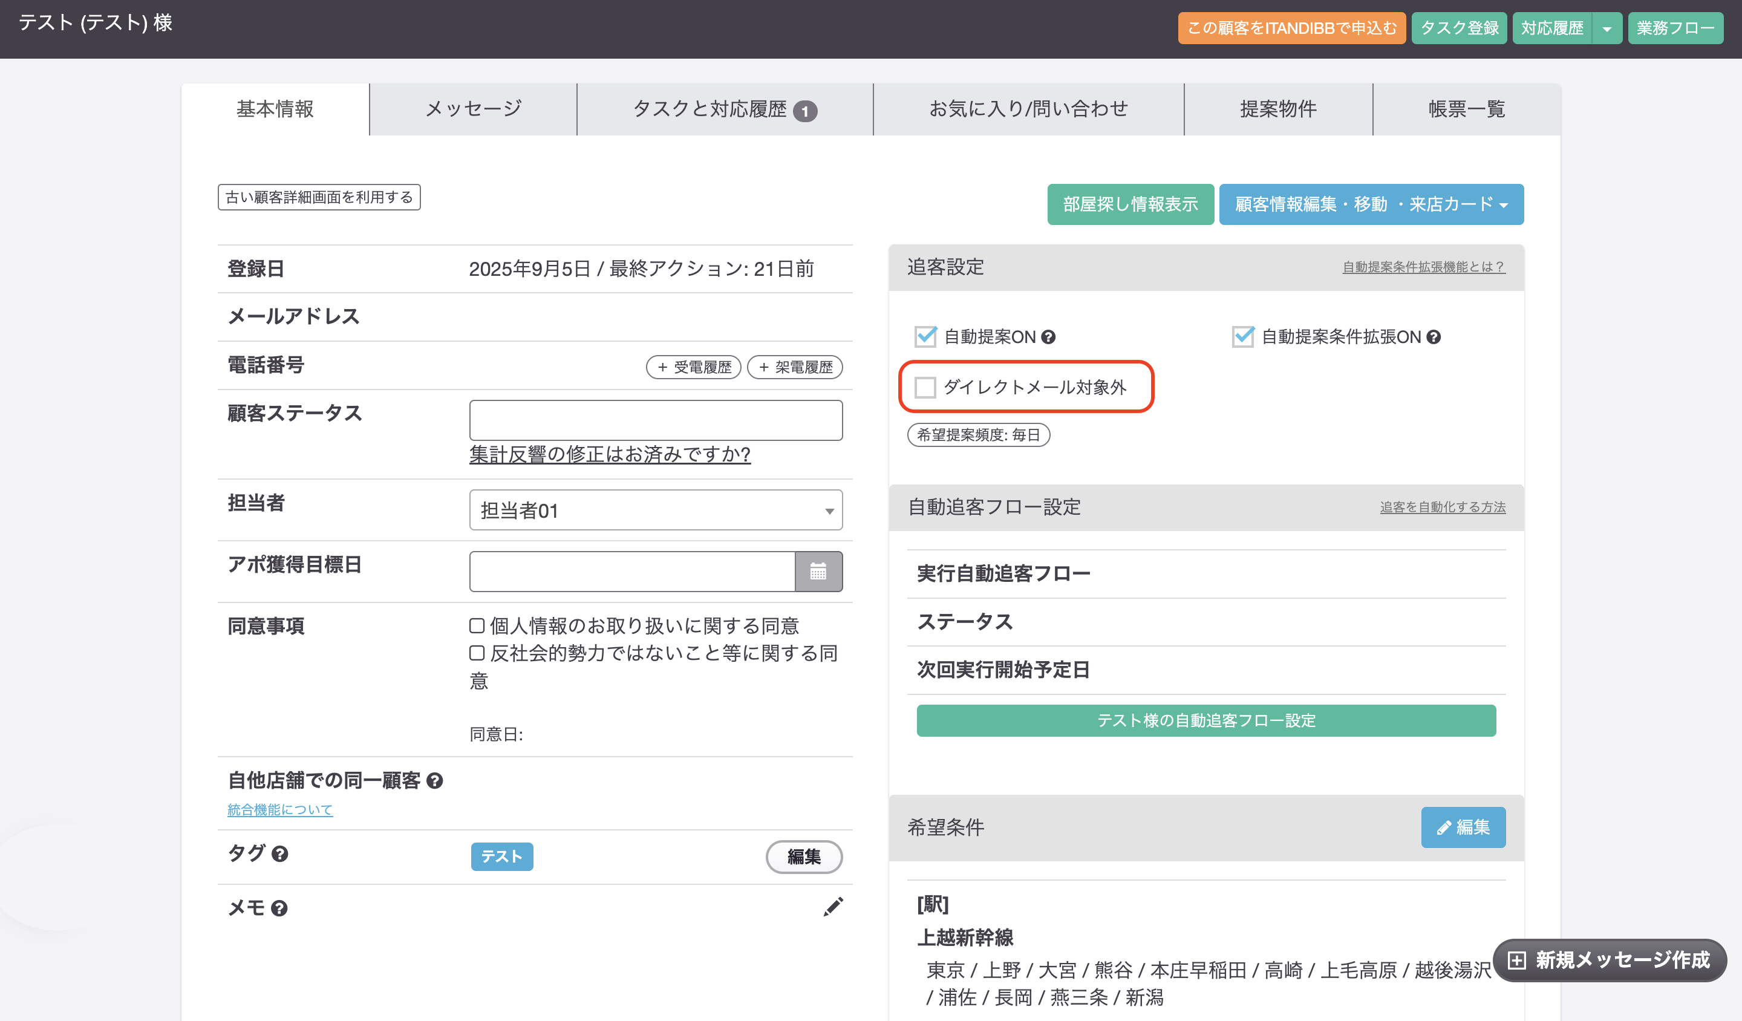Open お気に入り/問い合わせ tab

(1029, 109)
